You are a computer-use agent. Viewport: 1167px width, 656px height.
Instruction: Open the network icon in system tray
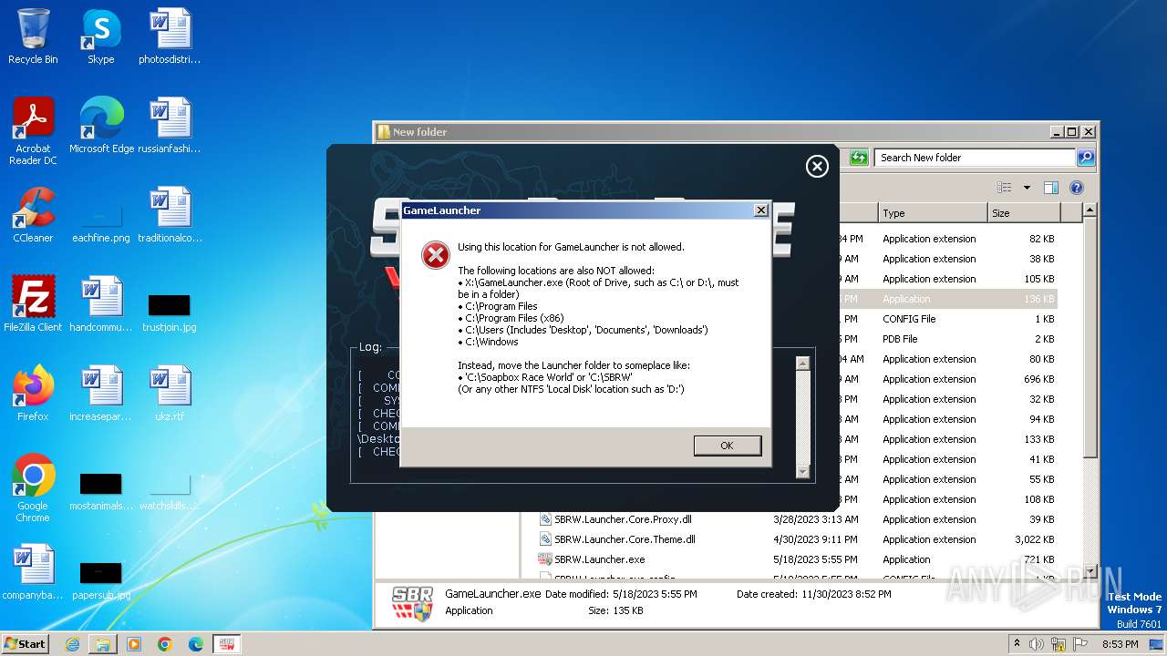point(1060,643)
